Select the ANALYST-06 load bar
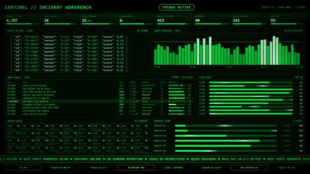310x174 pixels. 226,151
